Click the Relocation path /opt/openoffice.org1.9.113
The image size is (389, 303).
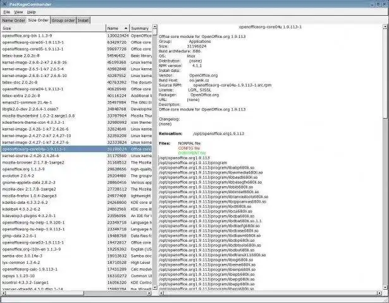pos(218,134)
